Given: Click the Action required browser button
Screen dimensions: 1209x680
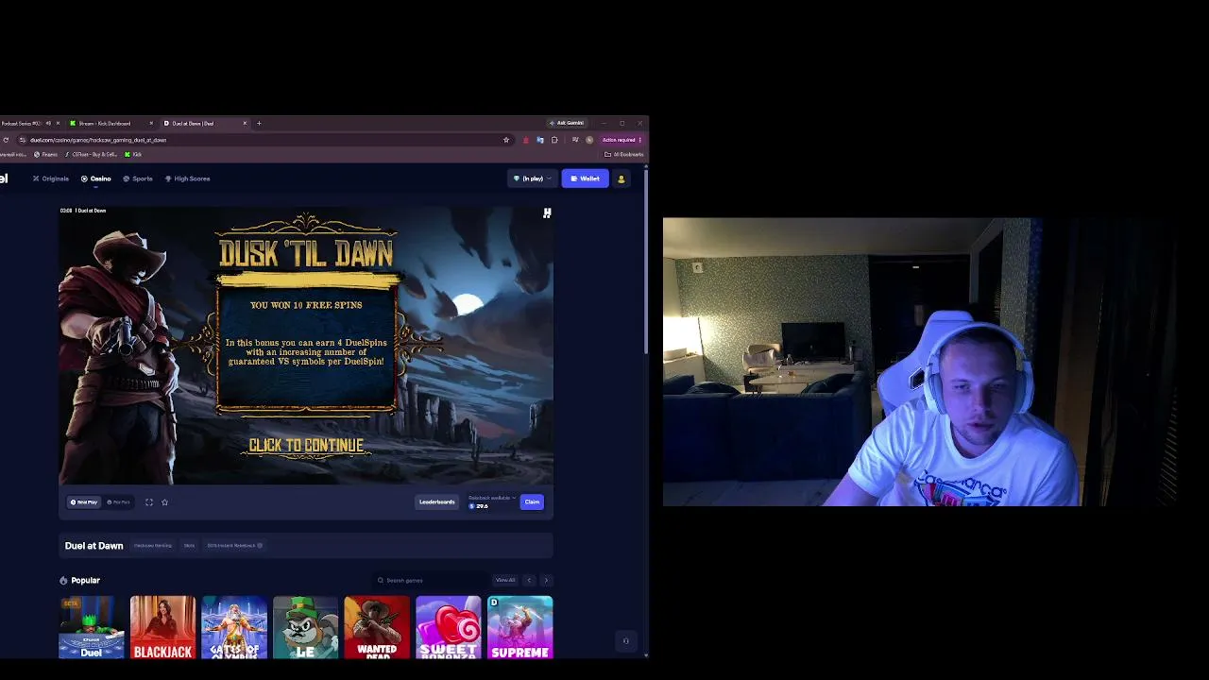Looking at the screenshot, I should point(622,140).
